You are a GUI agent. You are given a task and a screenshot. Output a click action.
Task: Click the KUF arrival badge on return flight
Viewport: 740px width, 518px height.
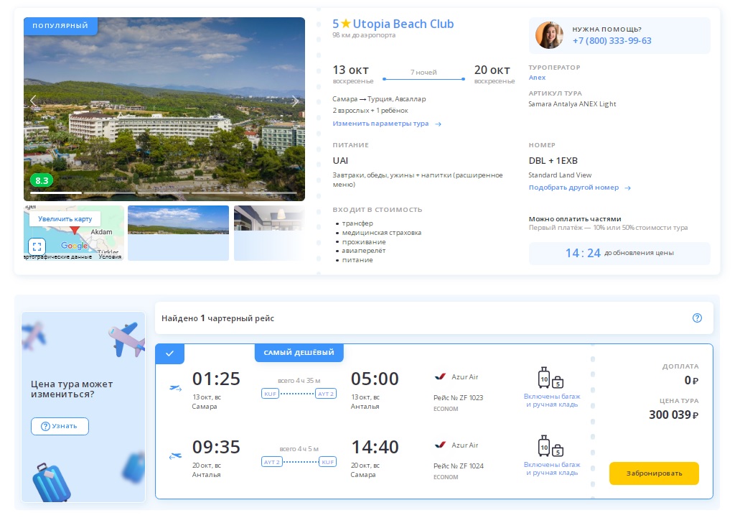tap(327, 462)
